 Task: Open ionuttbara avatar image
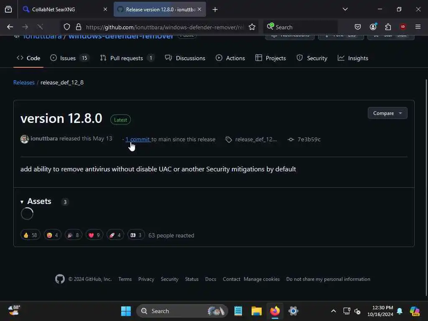(25, 139)
